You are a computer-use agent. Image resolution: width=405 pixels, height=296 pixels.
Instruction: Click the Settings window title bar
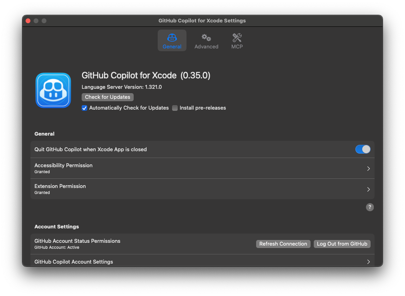202,20
